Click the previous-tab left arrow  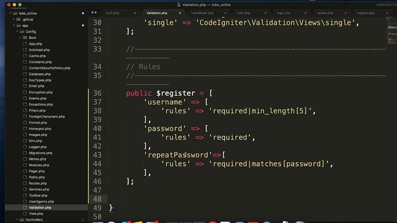tap(92, 12)
